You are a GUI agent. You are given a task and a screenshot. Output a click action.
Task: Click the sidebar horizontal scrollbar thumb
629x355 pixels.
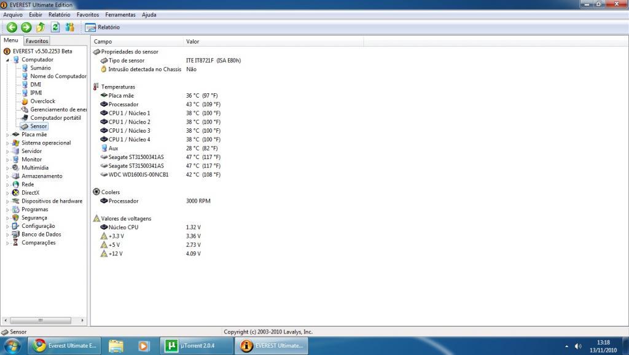click(41, 321)
